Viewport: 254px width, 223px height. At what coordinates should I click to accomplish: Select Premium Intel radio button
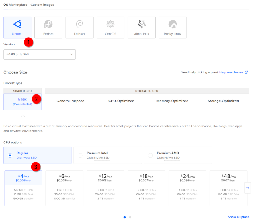(80, 155)
